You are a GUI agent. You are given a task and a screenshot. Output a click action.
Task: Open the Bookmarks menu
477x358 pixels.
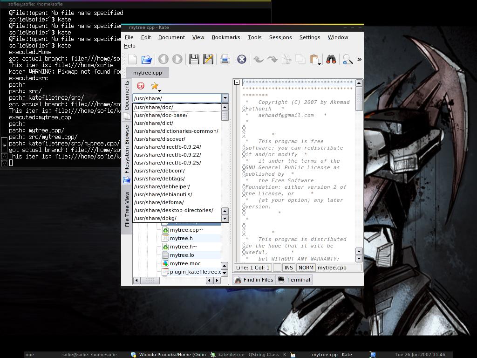(x=226, y=37)
